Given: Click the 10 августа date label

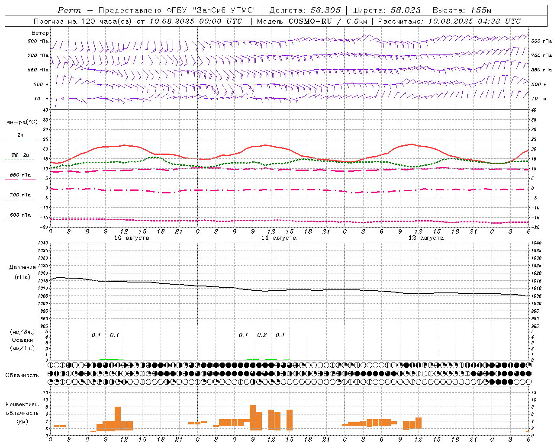Looking at the screenshot, I should tap(132, 238).
